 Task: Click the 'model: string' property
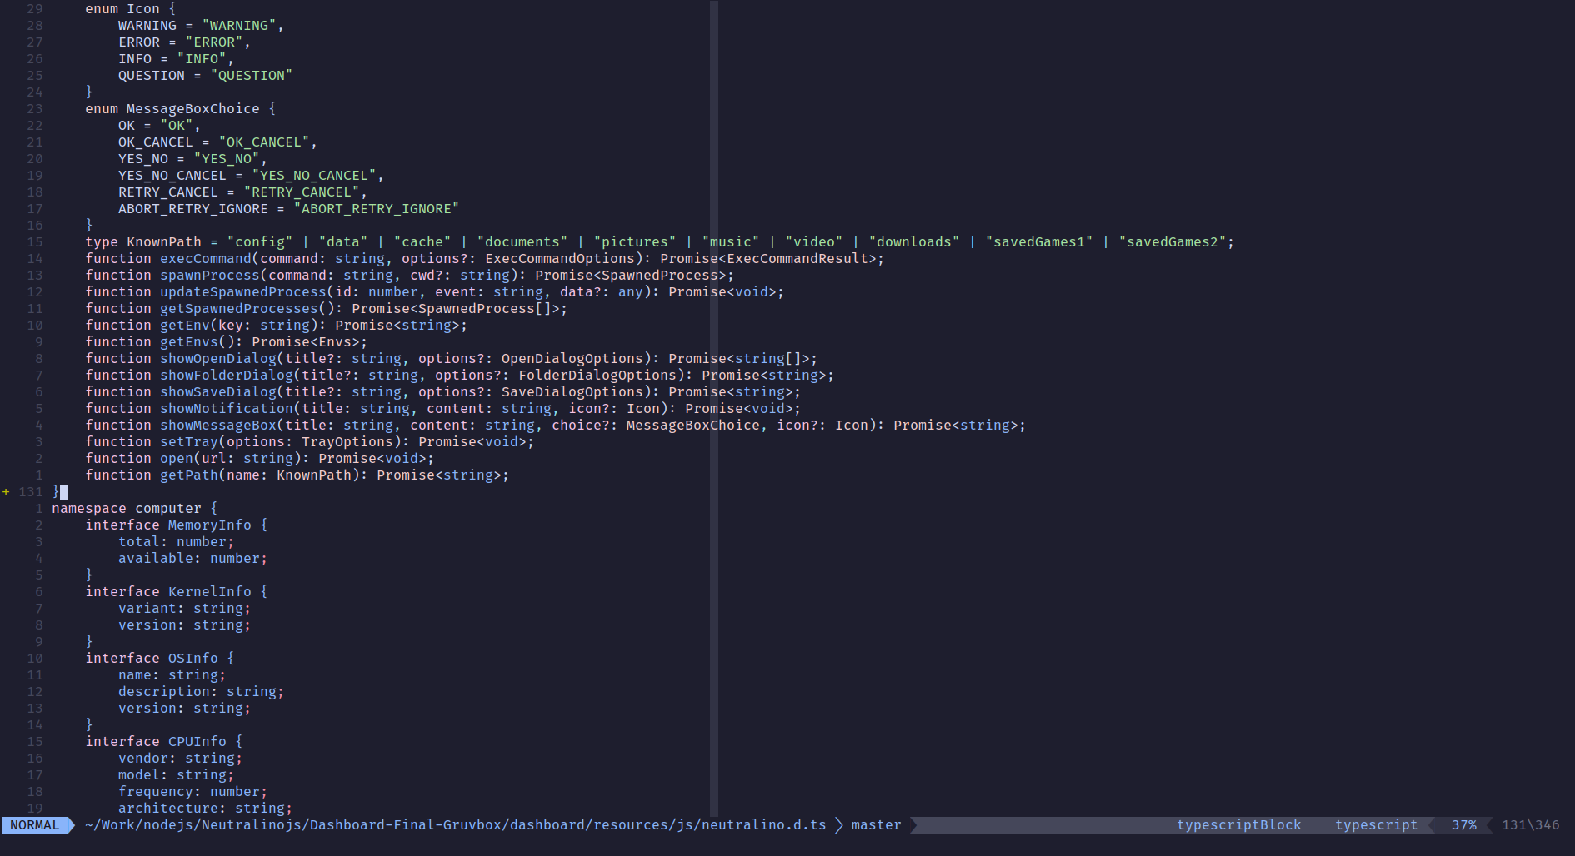point(176,775)
